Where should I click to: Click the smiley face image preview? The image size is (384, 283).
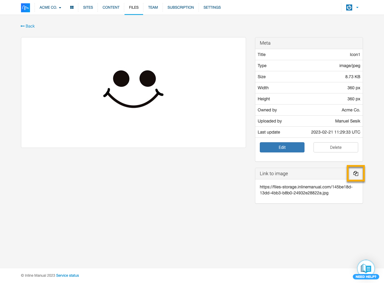click(x=133, y=89)
